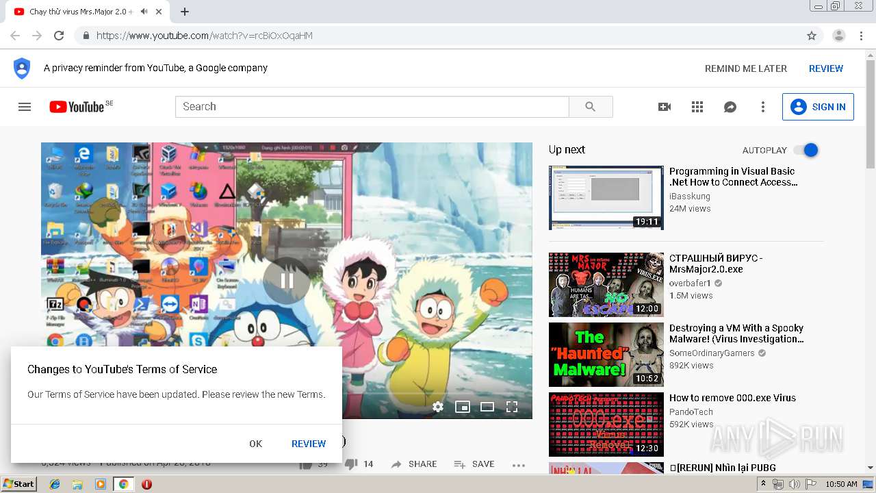Viewport: 876px width, 493px height.
Task: Open the create video camera icon
Action: [664, 107]
